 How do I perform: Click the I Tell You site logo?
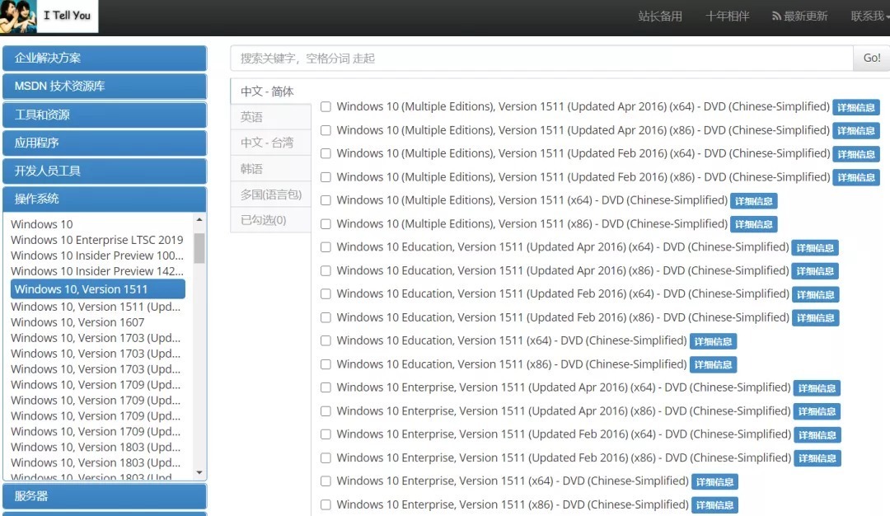pyautogui.click(x=49, y=16)
